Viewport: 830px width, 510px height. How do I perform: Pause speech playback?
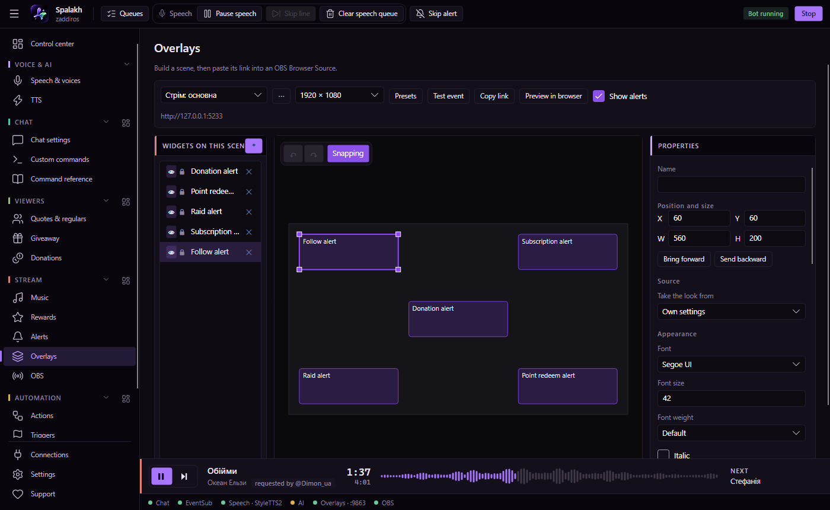pyautogui.click(x=230, y=14)
